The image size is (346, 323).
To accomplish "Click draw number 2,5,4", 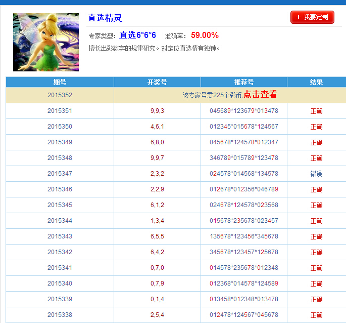I will pos(157,315).
